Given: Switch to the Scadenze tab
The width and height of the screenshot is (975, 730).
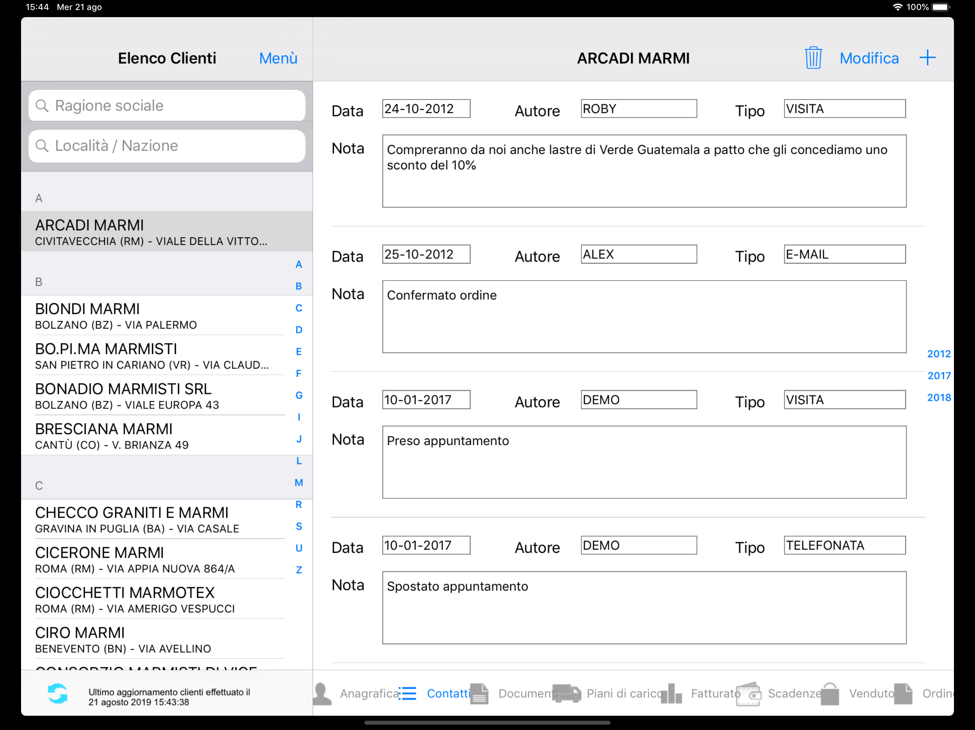Looking at the screenshot, I should (794, 693).
